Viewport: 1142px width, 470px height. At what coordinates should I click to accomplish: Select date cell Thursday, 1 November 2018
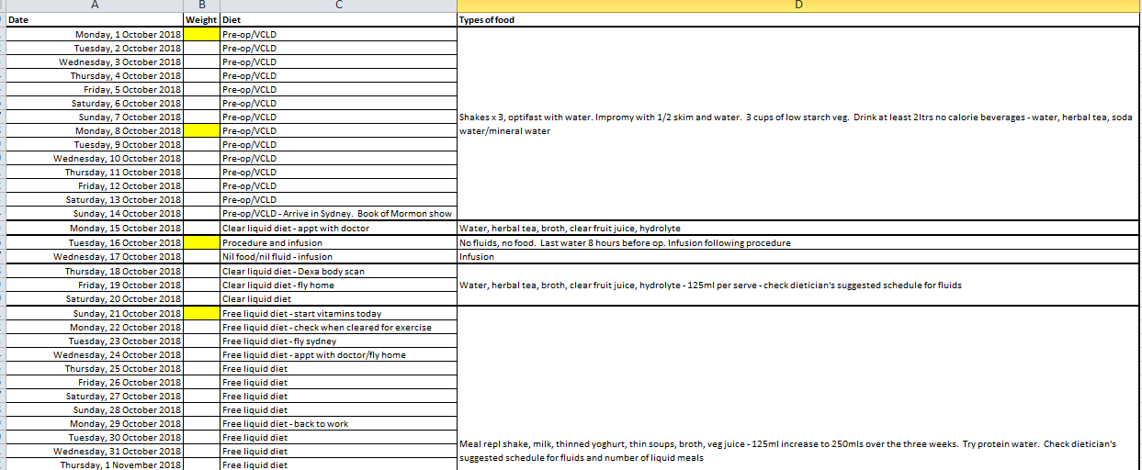click(95, 464)
